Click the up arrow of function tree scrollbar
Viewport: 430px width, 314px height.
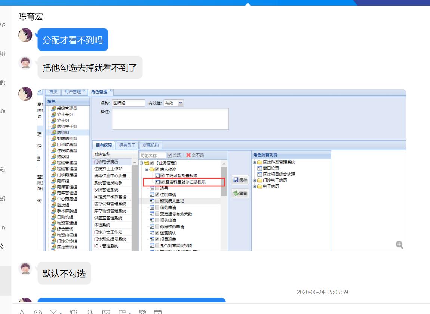[x=224, y=163]
